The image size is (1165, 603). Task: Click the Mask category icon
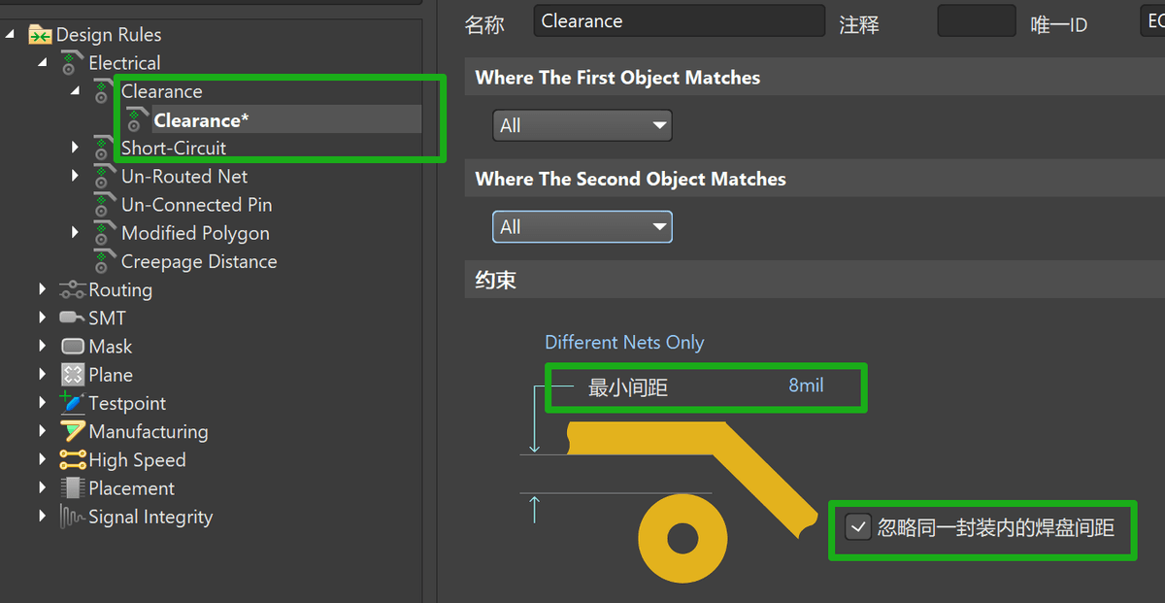pos(72,347)
